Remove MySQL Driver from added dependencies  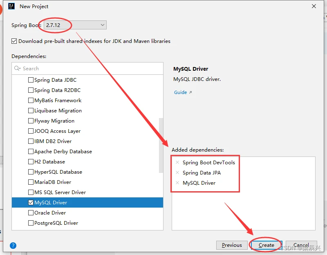tap(177, 183)
